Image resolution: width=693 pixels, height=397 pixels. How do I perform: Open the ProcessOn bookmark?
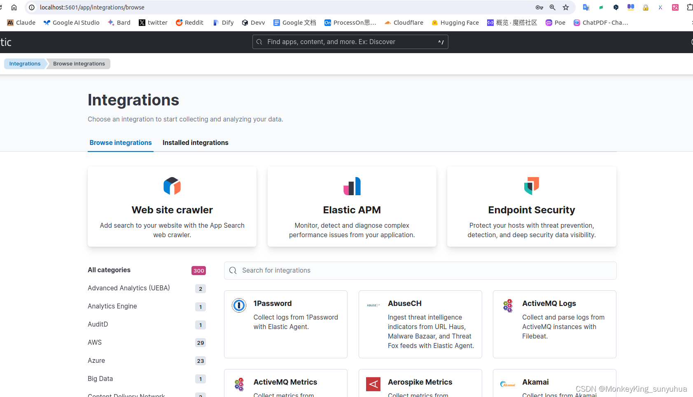coord(350,23)
